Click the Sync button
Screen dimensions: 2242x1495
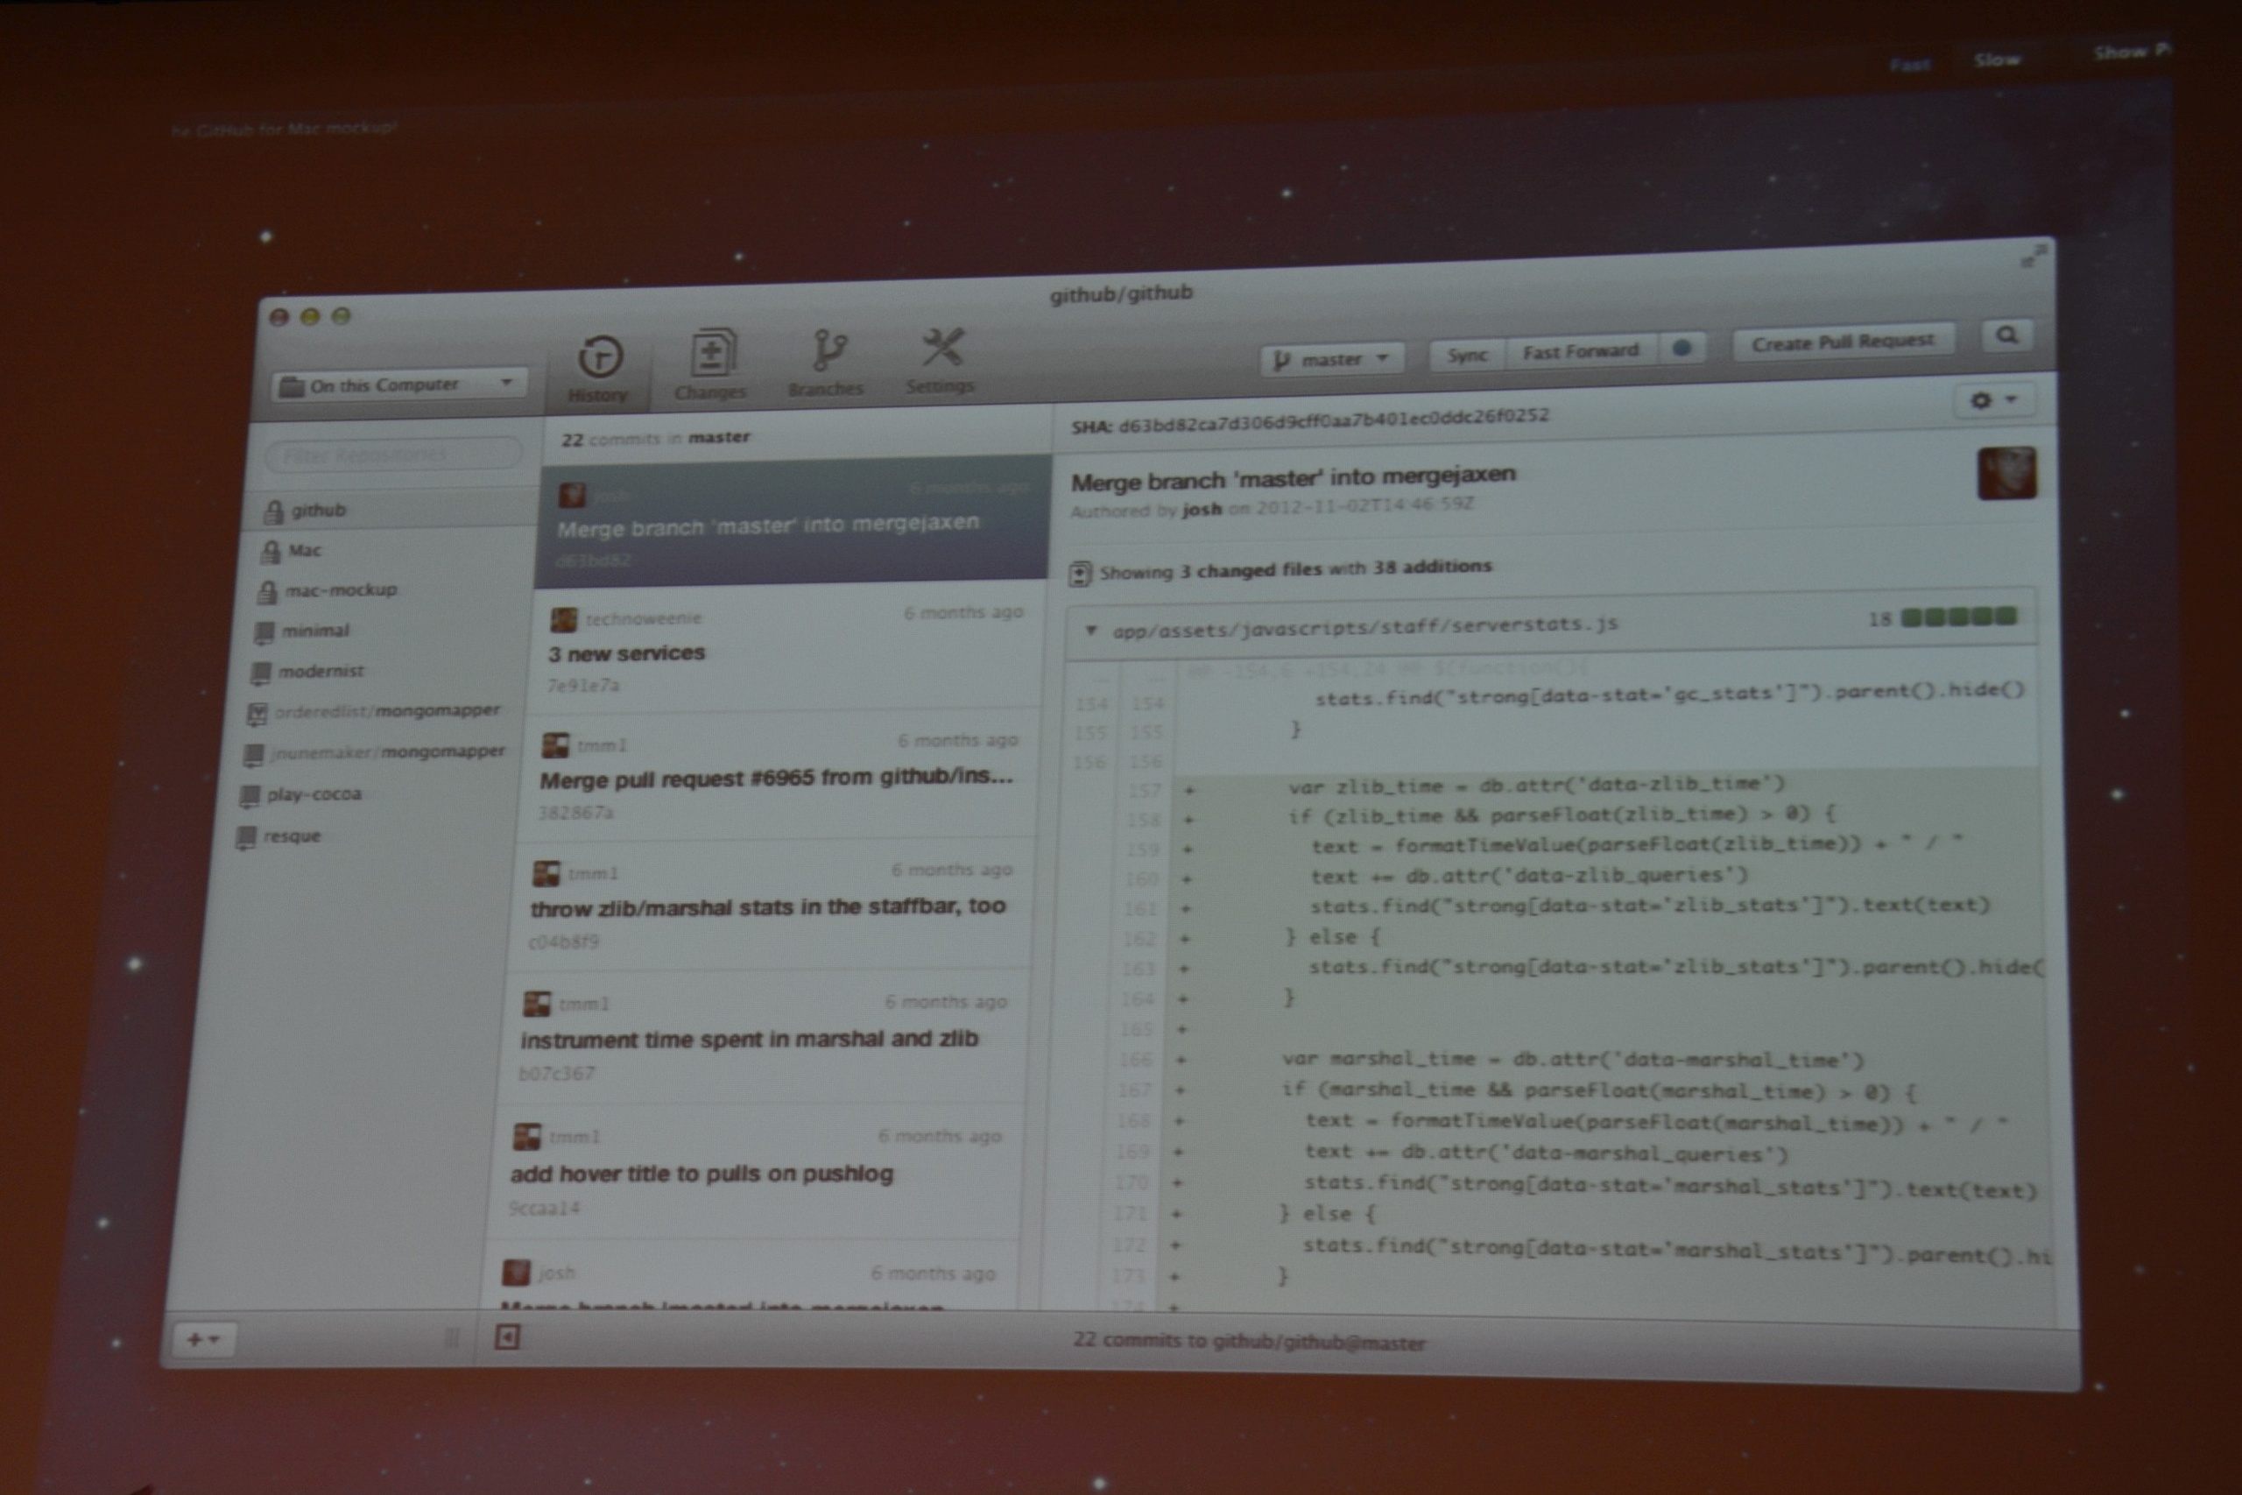[x=1467, y=355]
